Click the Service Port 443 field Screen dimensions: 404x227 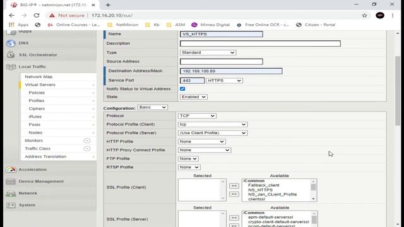click(x=192, y=81)
